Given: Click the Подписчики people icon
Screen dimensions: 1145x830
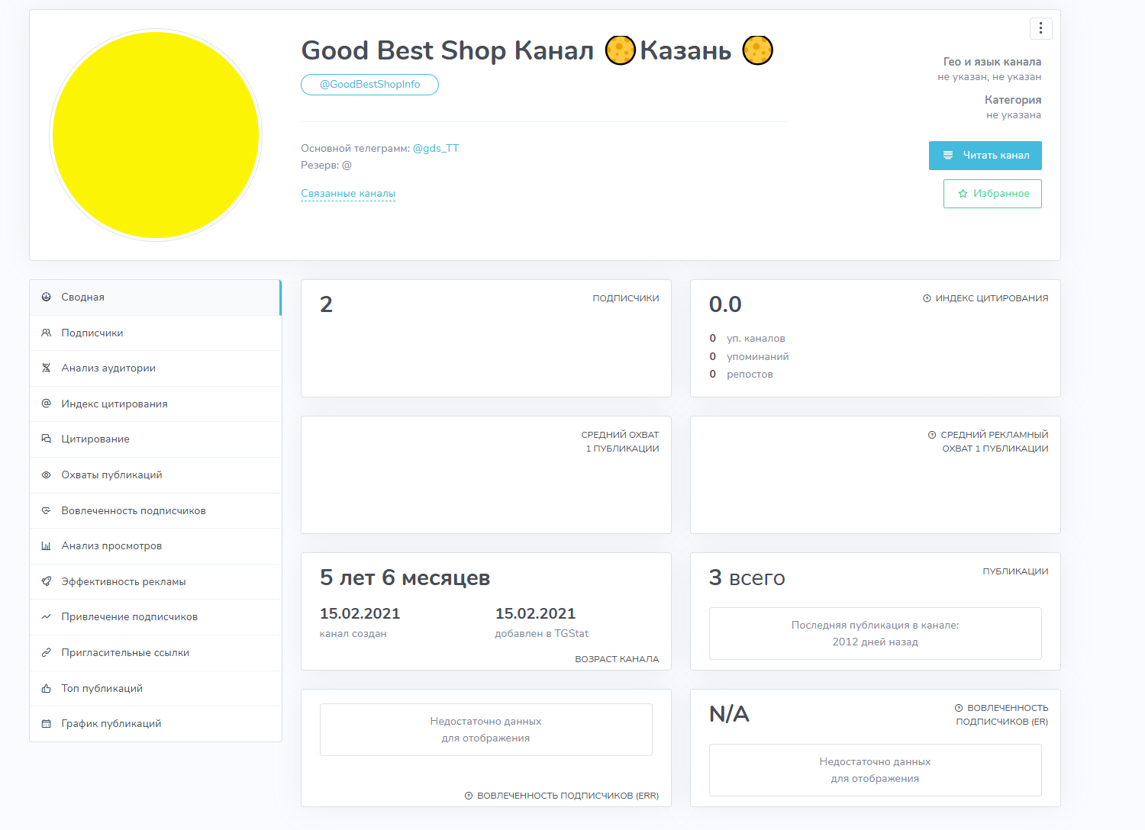Looking at the screenshot, I should (46, 333).
